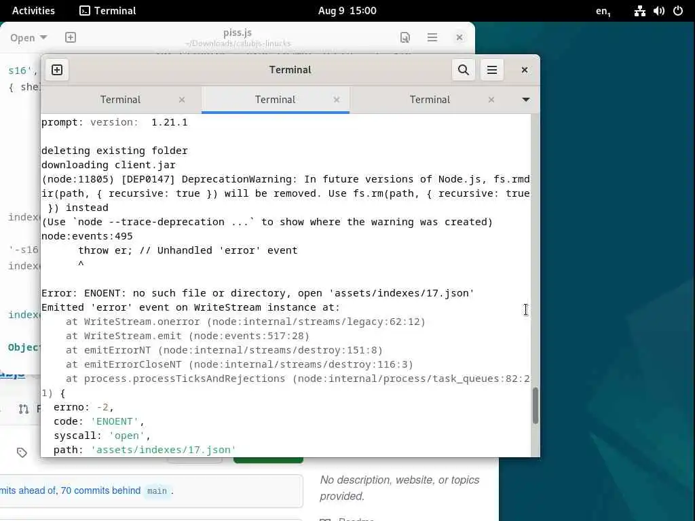Select the middle active Terminal tab
The image size is (695, 521).
point(275,100)
